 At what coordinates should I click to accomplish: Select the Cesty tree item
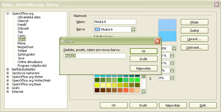pos(22,36)
